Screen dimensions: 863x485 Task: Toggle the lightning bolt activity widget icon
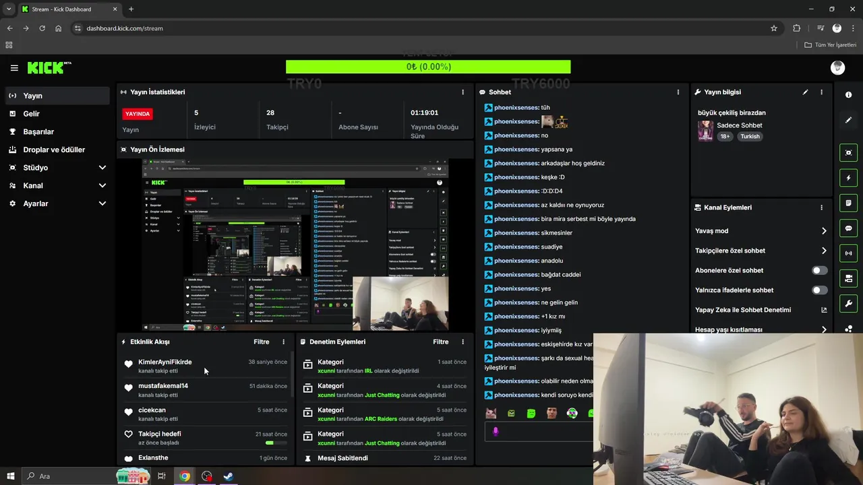pyautogui.click(x=848, y=178)
